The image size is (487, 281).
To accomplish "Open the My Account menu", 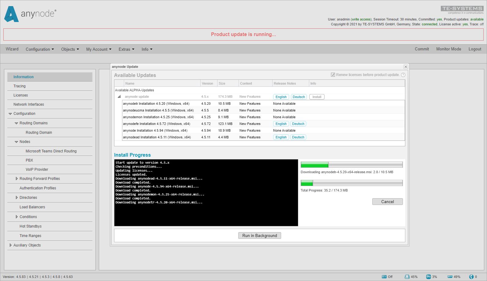I will [99, 49].
